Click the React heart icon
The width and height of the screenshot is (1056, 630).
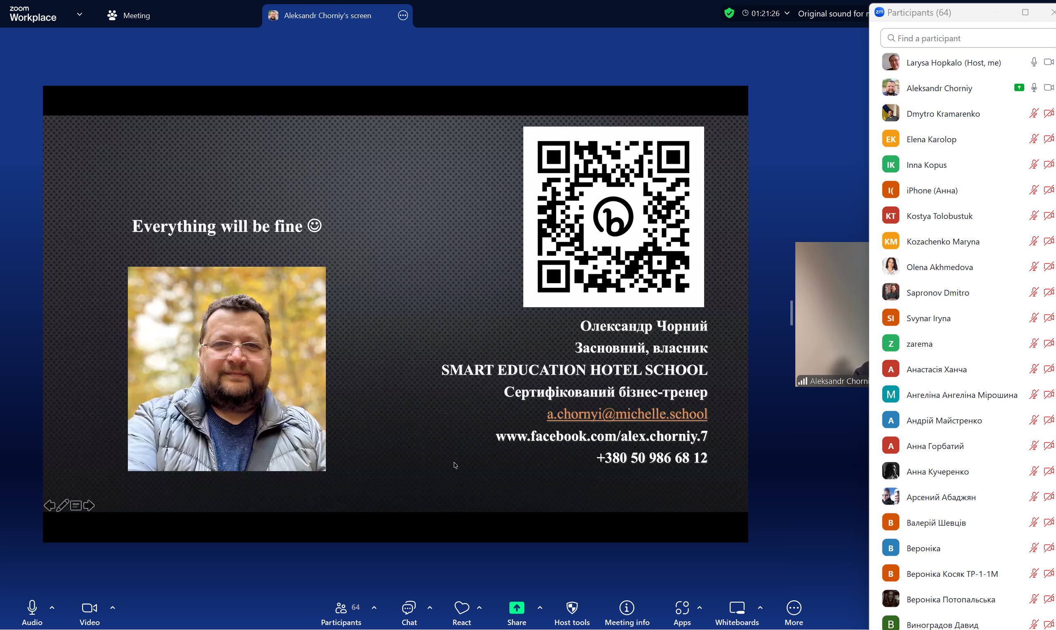click(x=461, y=607)
